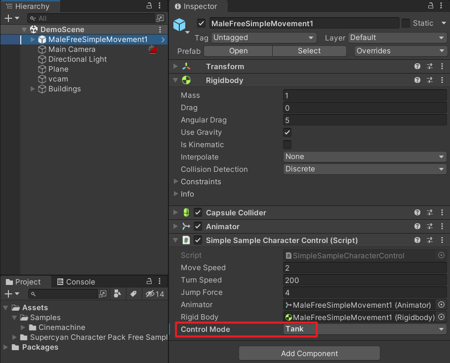Toggle hidden packages visibility count 14
Image resolution: width=450 pixels, height=363 pixels.
coord(155,293)
